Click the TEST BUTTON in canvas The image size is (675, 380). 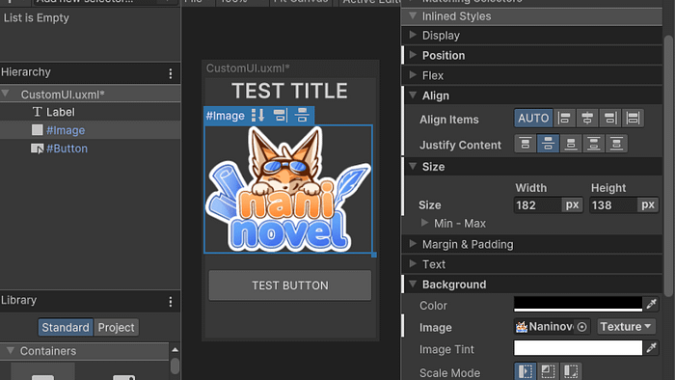[290, 285]
